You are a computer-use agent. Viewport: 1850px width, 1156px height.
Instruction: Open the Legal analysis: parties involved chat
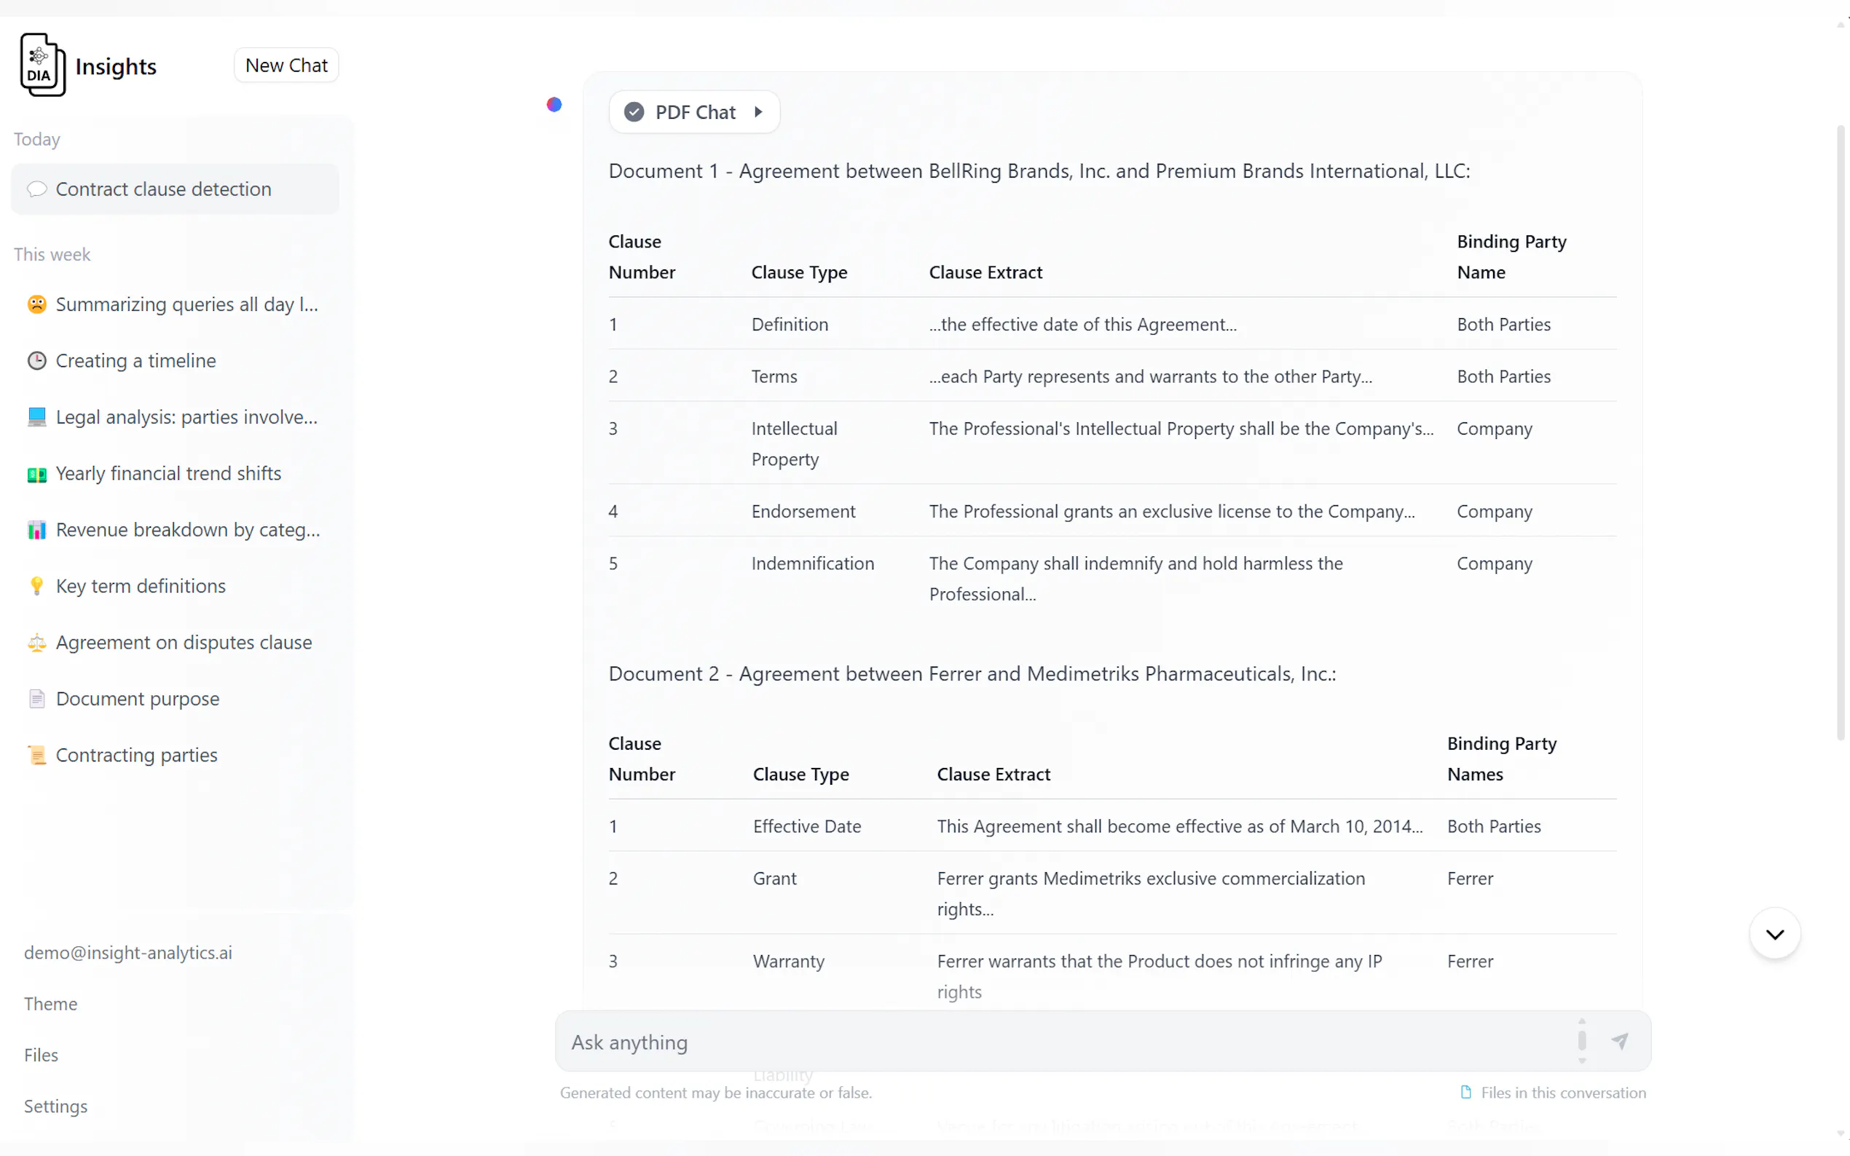[x=175, y=416]
